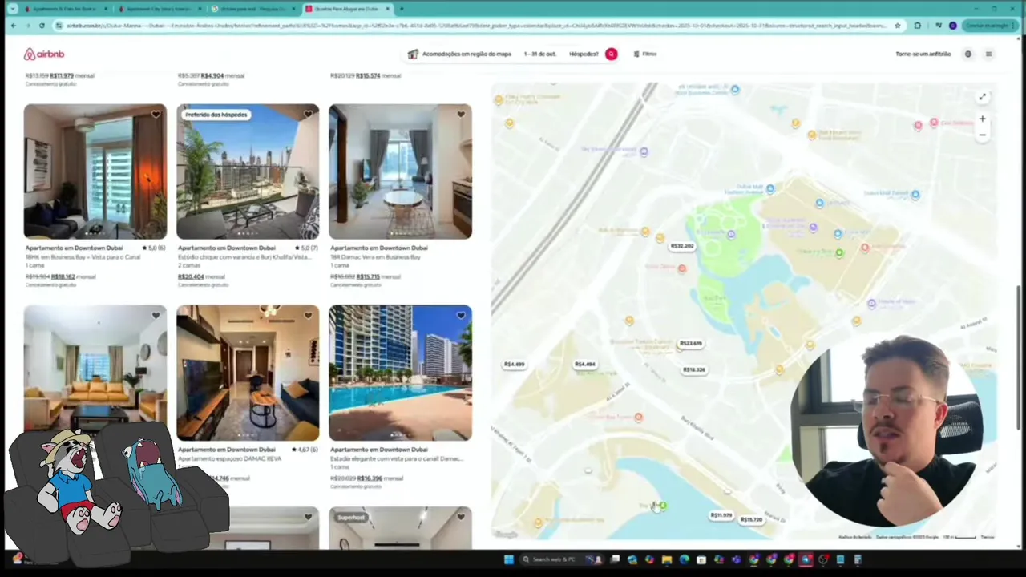Select the R$15.720 map price marker
Screen dimensions: 1026x577
[751, 520]
